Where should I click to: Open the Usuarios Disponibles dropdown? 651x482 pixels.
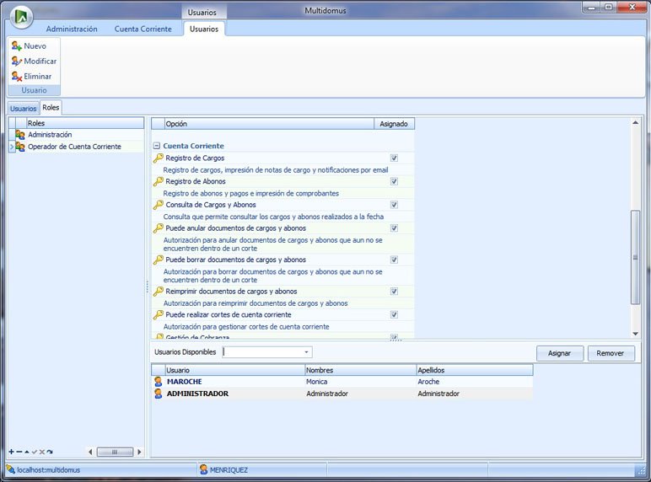(306, 352)
